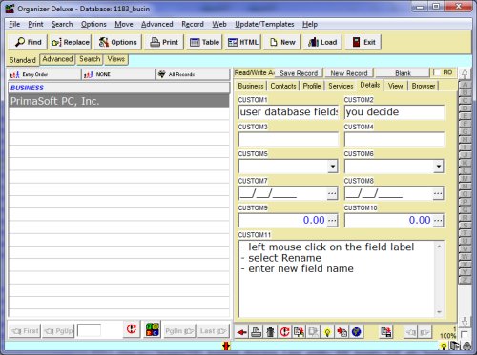The image size is (477, 355).
Task: Switch to the Profile tab
Action: [x=312, y=86]
